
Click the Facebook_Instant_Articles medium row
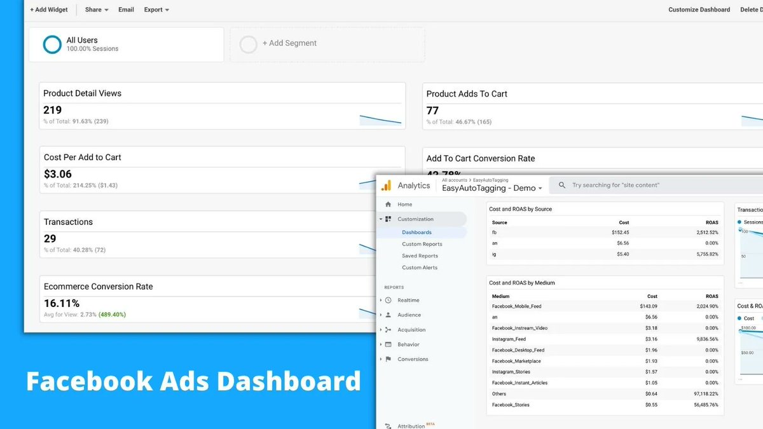tap(605, 383)
